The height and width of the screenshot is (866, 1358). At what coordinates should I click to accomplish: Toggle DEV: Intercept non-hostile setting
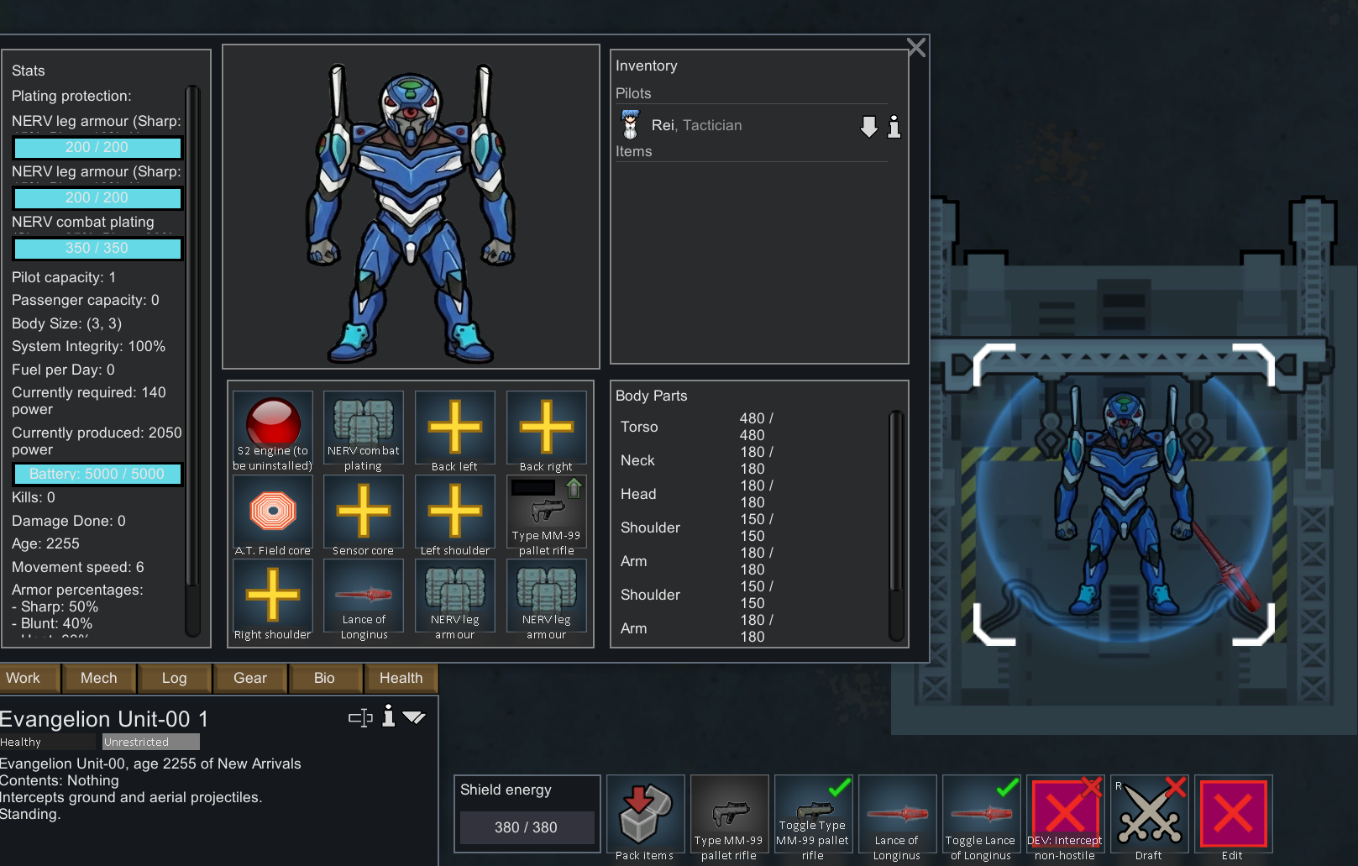(1065, 814)
